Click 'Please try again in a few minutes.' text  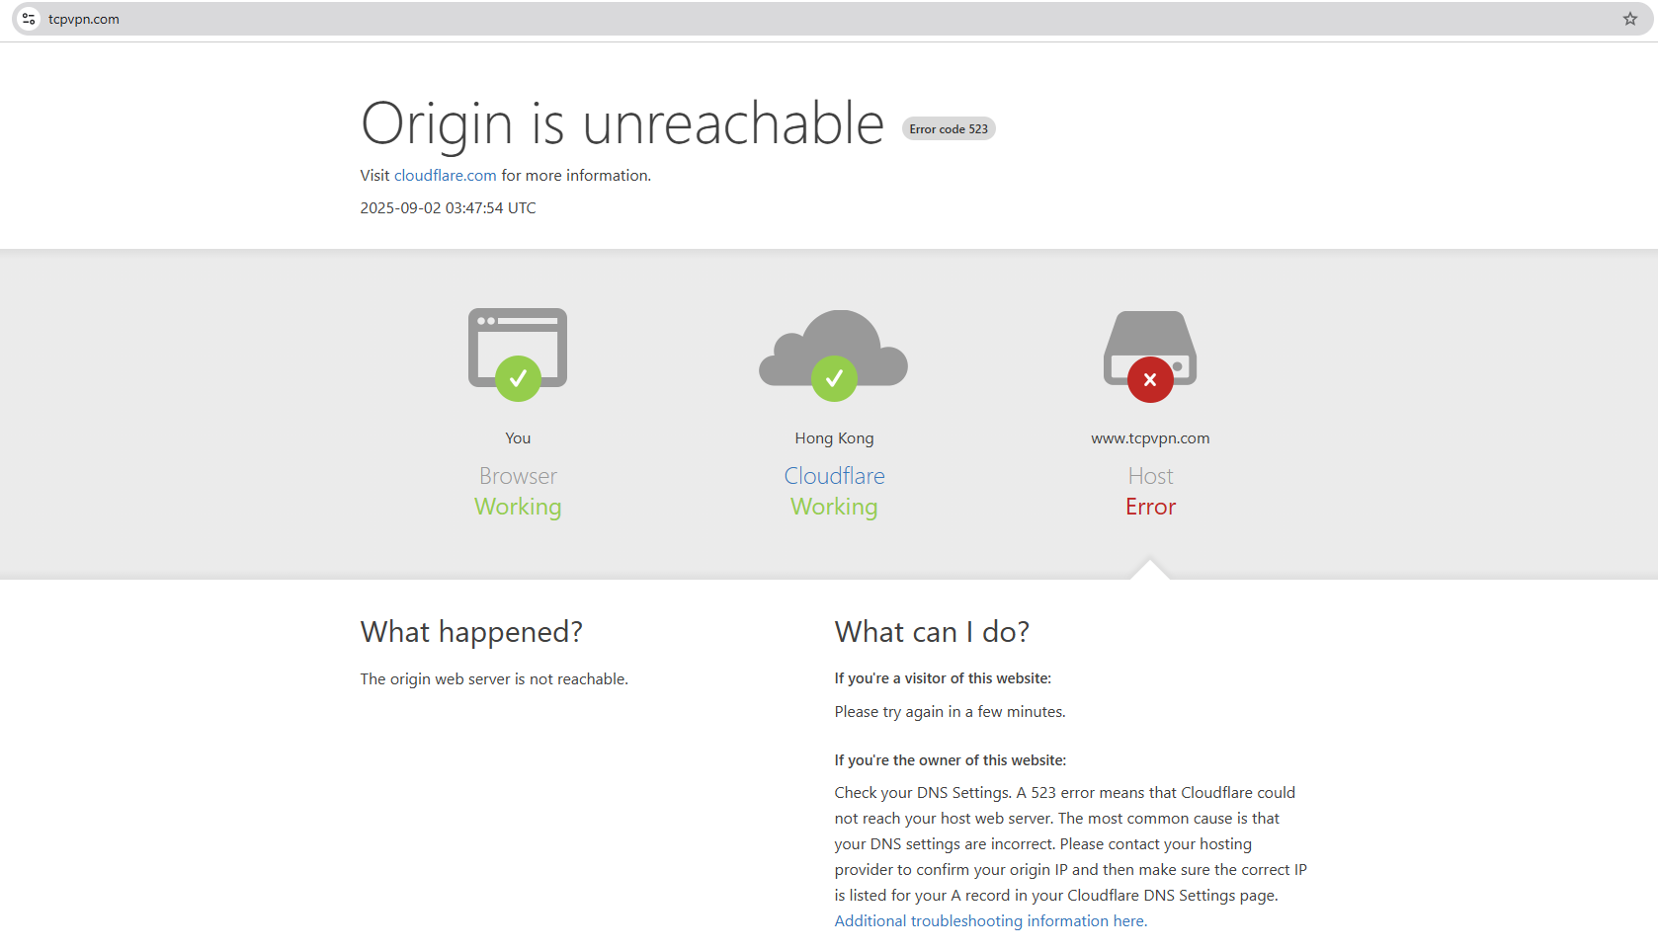[x=950, y=712]
